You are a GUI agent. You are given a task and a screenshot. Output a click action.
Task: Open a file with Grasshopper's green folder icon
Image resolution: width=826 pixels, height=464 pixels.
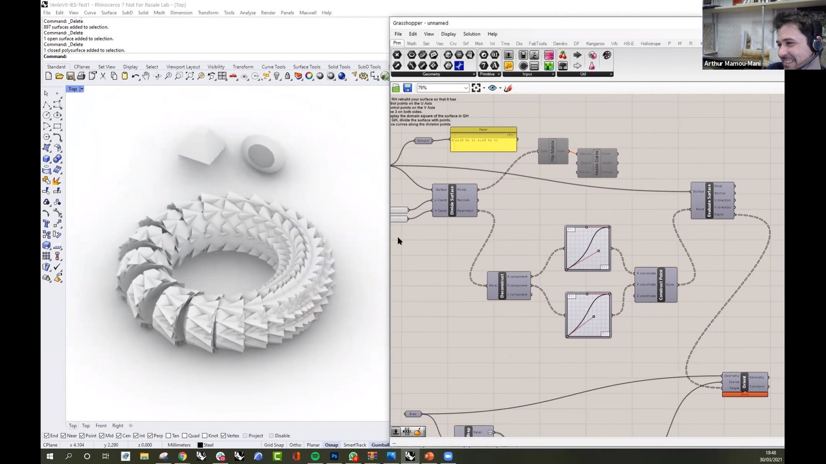coord(396,88)
